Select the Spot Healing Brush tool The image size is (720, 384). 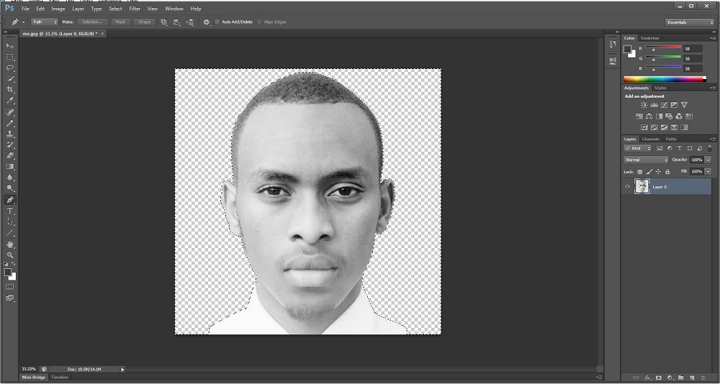point(9,112)
